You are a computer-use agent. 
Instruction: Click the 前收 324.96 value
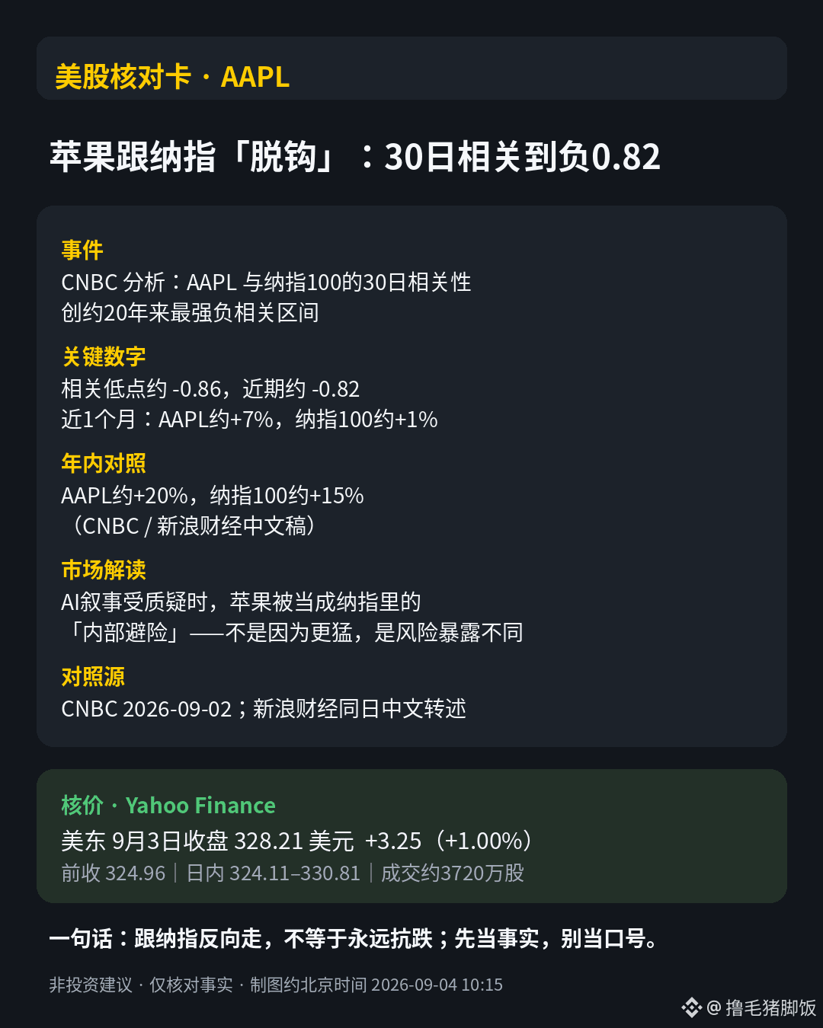[x=113, y=873]
